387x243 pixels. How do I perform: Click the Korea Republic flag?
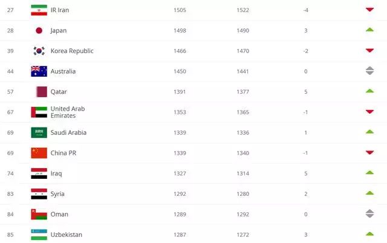click(39, 51)
